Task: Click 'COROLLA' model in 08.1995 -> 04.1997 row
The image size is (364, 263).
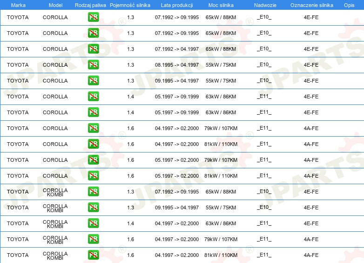Action: [x=55, y=65]
